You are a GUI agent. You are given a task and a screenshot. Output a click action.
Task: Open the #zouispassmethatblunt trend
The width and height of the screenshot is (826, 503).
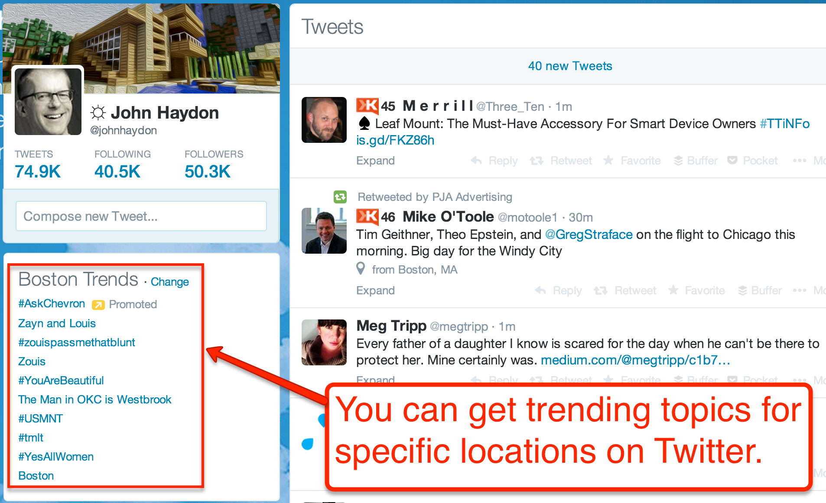(77, 342)
